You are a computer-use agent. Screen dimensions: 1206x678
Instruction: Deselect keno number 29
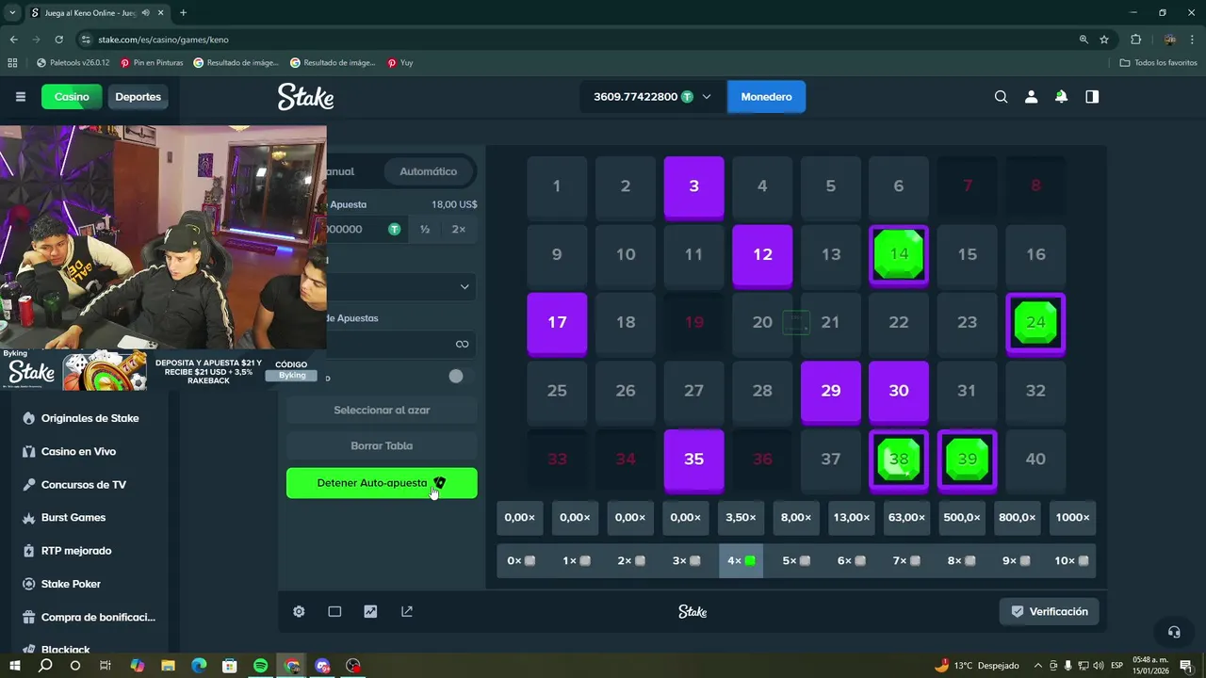point(830,391)
